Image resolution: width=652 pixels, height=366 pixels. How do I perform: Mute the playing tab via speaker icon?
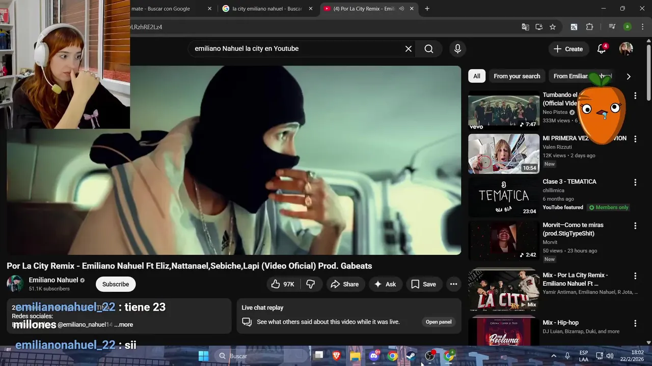pyautogui.click(x=401, y=9)
